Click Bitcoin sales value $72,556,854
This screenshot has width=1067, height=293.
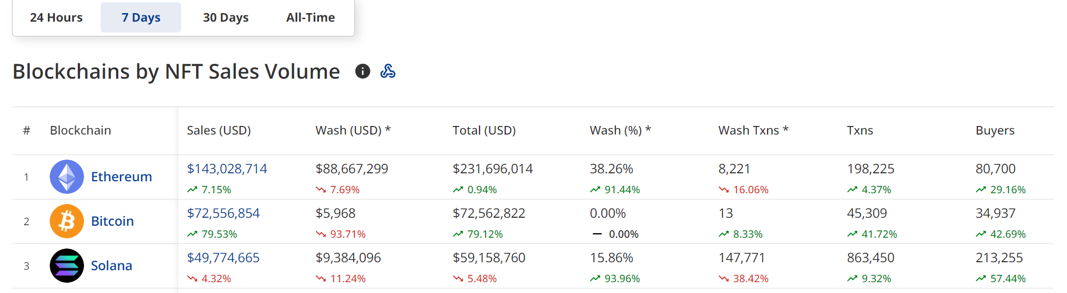point(223,213)
